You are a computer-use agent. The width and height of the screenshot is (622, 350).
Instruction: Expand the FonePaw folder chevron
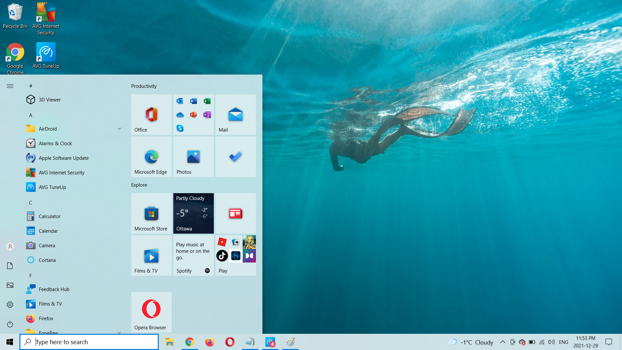pyautogui.click(x=119, y=332)
